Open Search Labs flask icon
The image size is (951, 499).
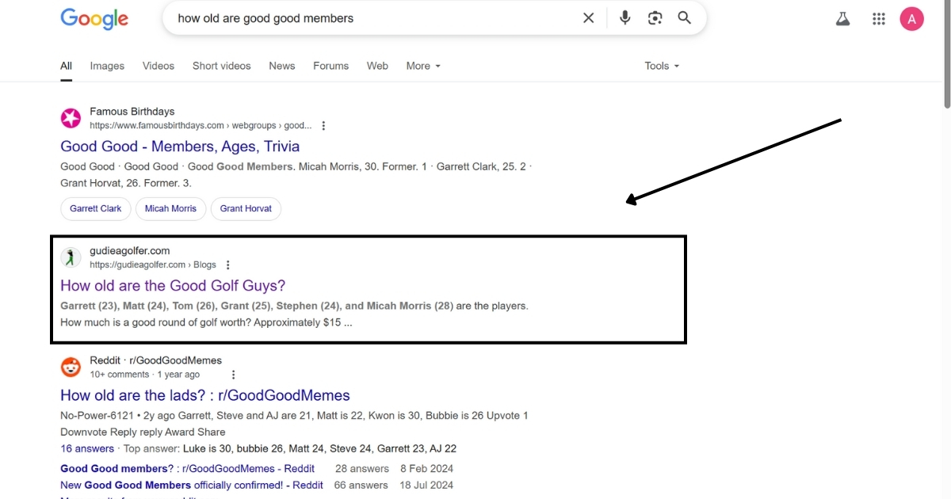click(x=842, y=19)
